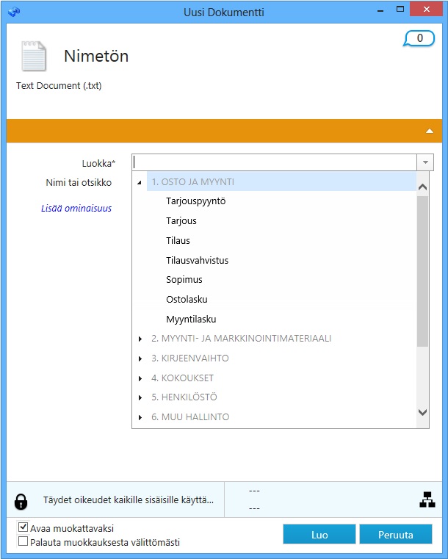Expand the 6. MUU HALLINTO group
This screenshot has width=448, height=559.
(140, 417)
